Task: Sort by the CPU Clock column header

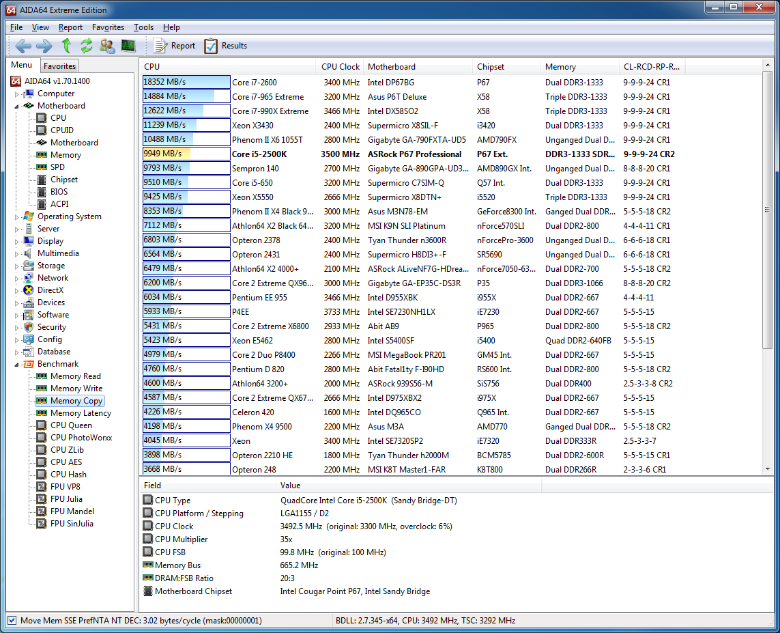Action: (340, 67)
